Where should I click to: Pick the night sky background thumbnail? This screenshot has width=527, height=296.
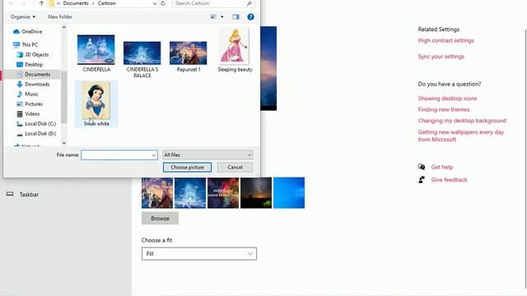pos(256,193)
